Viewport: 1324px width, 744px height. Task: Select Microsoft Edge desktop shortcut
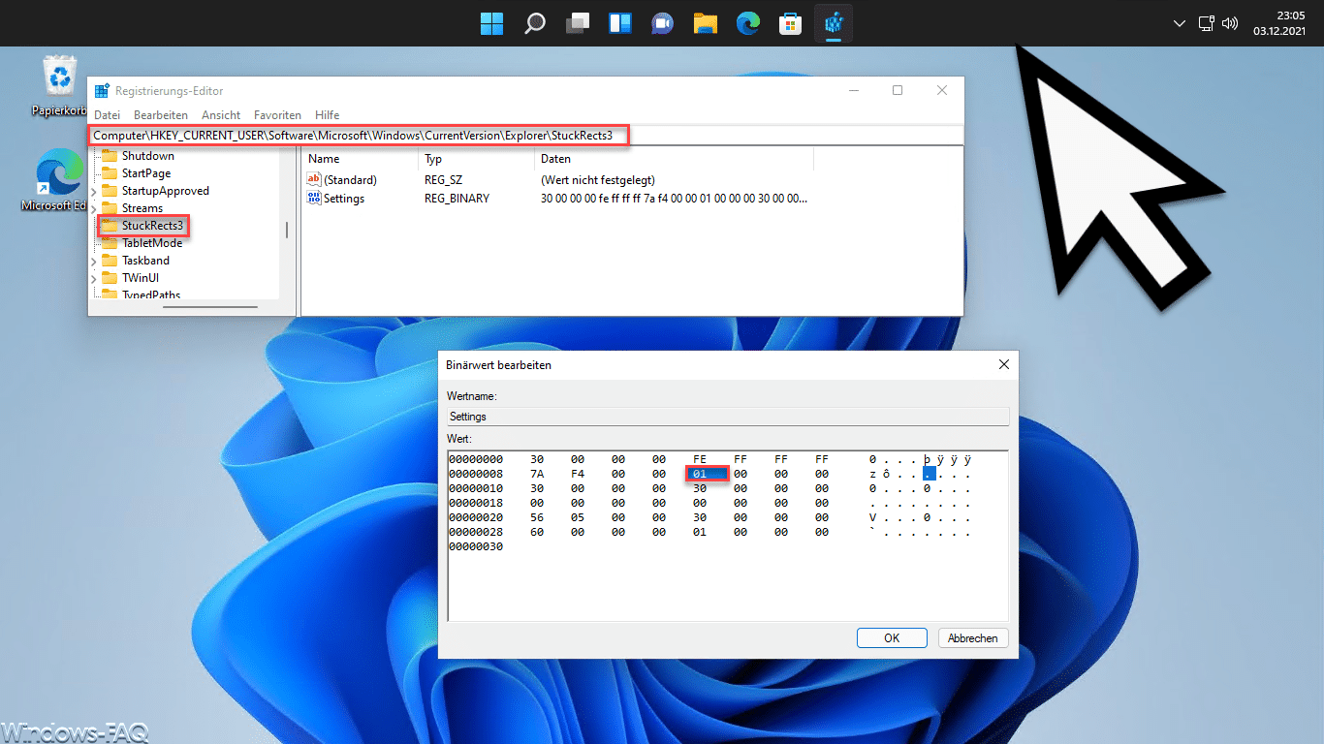(x=60, y=180)
